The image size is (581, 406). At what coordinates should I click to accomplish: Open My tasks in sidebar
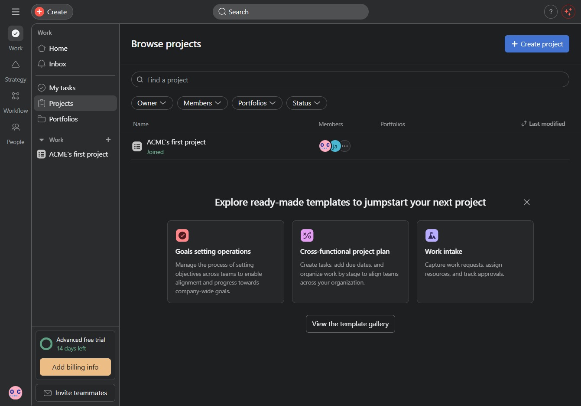pos(75,88)
